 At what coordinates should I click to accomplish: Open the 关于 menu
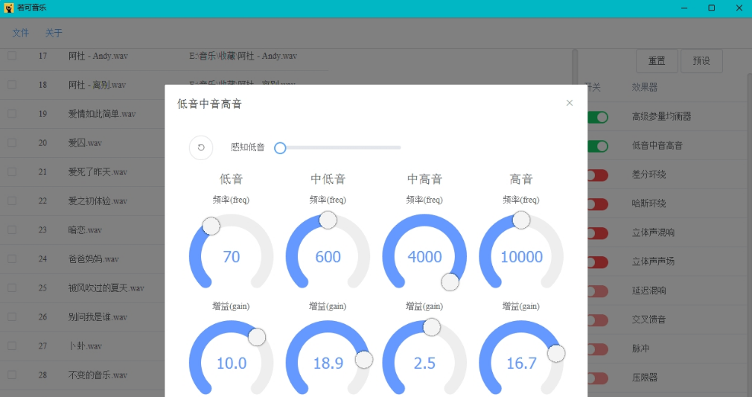pos(54,34)
